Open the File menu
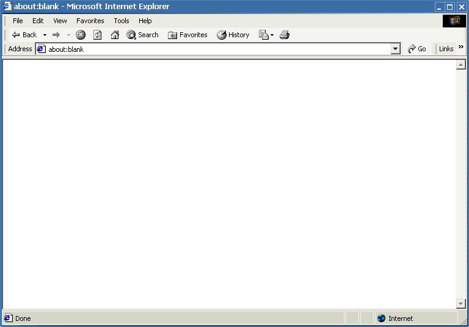Screen dimensions: 469x327 [x=18, y=21]
